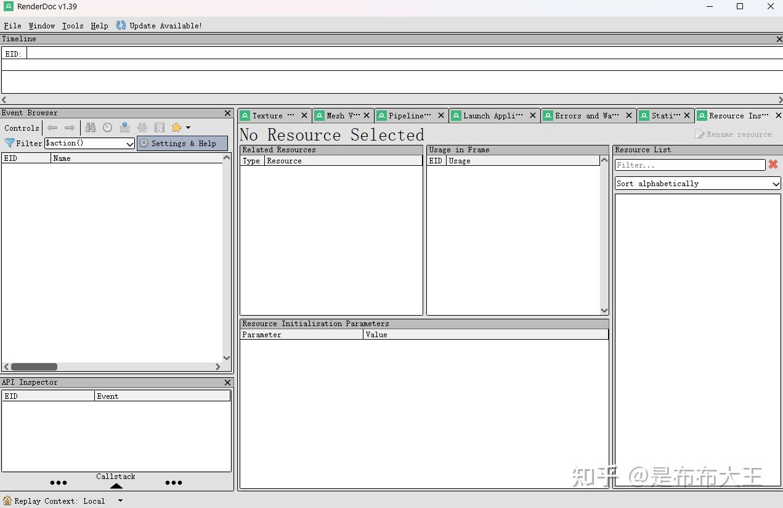
Task: Close the Event Browser panel
Action: (228, 113)
